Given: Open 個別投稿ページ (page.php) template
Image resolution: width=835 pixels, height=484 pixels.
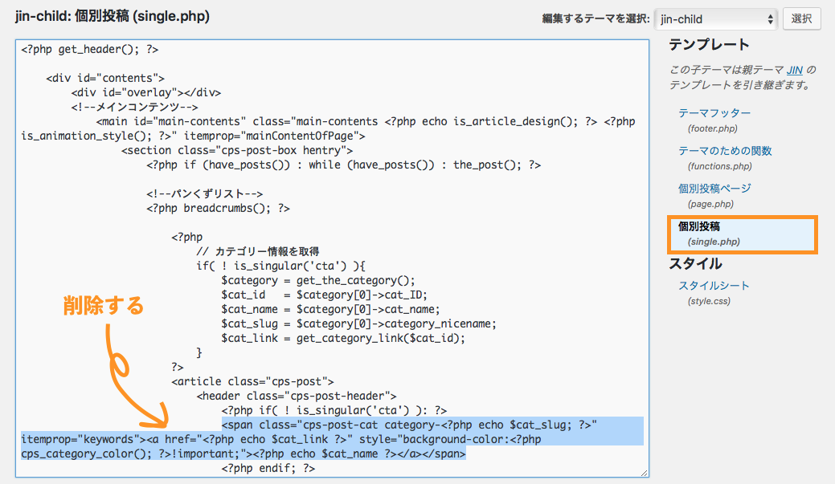Looking at the screenshot, I should [714, 189].
